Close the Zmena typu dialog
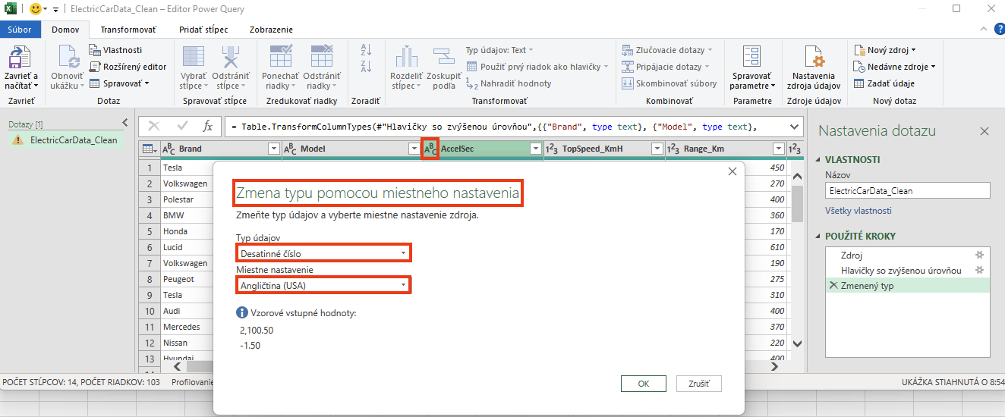Viewport: 1005px width, 417px height. click(x=732, y=171)
